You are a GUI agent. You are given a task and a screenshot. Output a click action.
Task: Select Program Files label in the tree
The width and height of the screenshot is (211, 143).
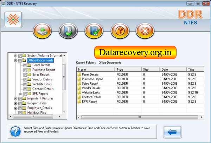pos(37,103)
